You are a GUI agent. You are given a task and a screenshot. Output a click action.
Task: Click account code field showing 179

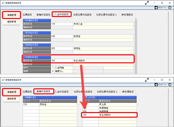(62, 24)
